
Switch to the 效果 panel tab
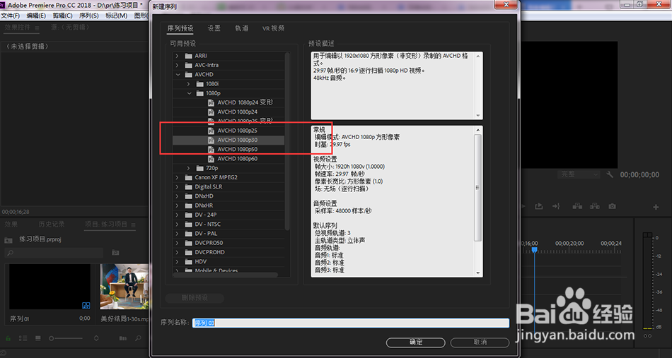pos(11,224)
